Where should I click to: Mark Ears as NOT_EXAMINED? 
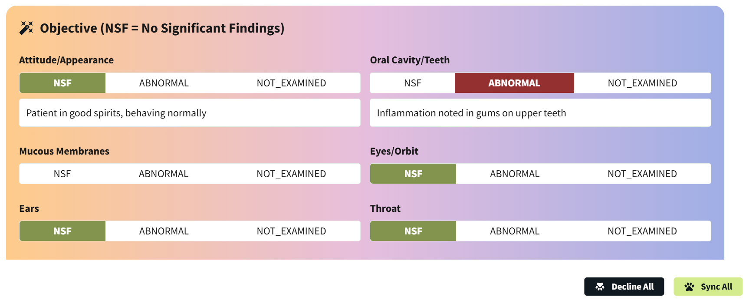(x=291, y=231)
